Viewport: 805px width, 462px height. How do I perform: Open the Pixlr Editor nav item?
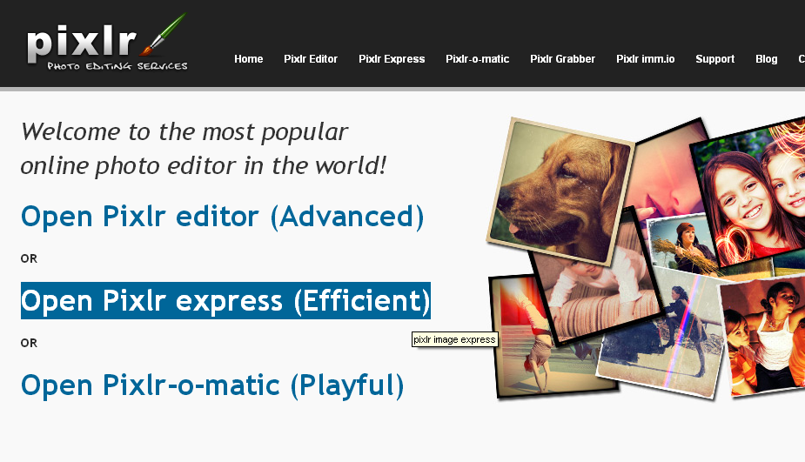[x=311, y=59]
